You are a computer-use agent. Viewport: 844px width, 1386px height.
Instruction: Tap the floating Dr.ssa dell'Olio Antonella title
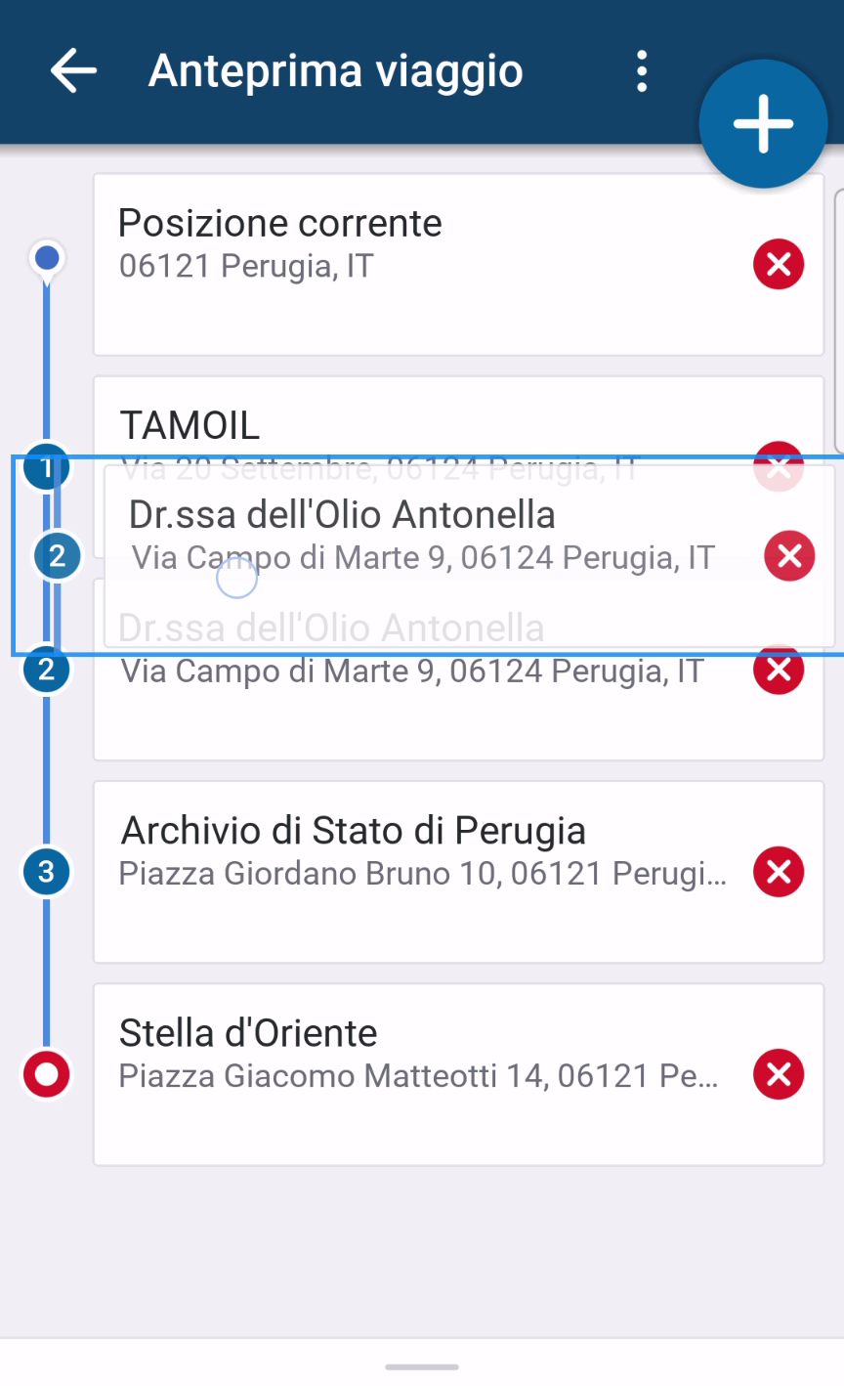pos(342,515)
